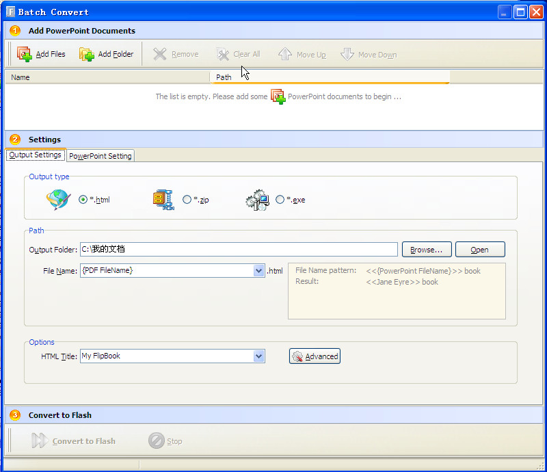Viewport: 547px width, 472px height.
Task: Open the Output Settings tab
Action: click(36, 155)
